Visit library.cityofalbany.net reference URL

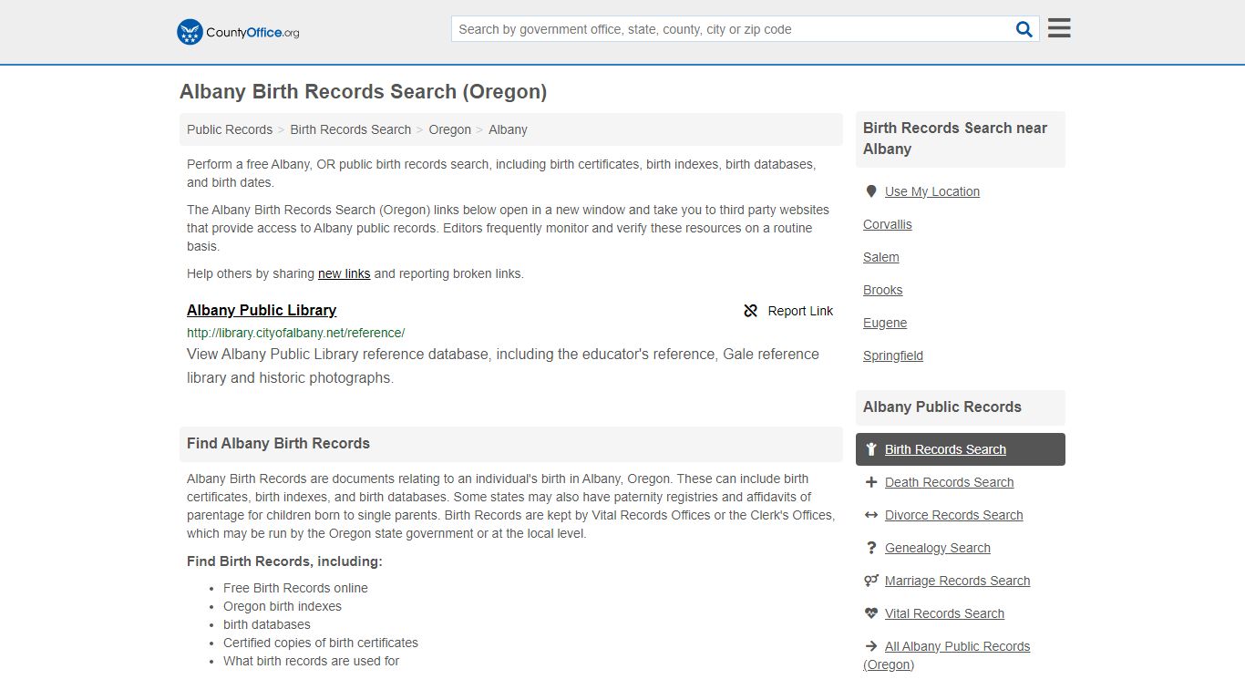(x=296, y=333)
